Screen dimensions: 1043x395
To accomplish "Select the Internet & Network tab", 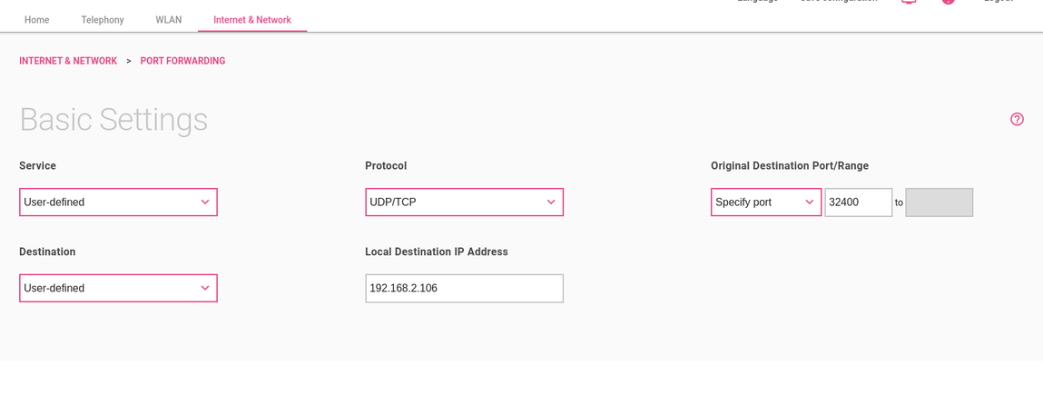I will [252, 20].
